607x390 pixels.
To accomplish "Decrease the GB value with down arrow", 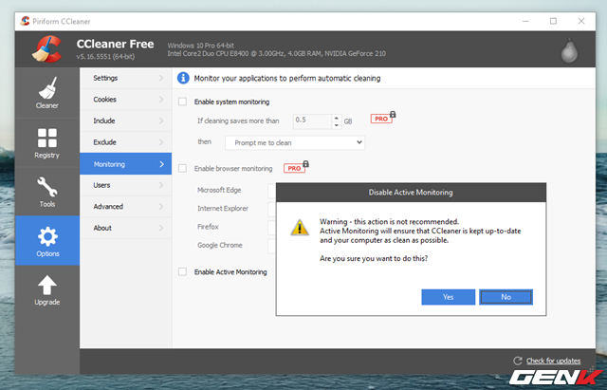I will pyautogui.click(x=337, y=125).
